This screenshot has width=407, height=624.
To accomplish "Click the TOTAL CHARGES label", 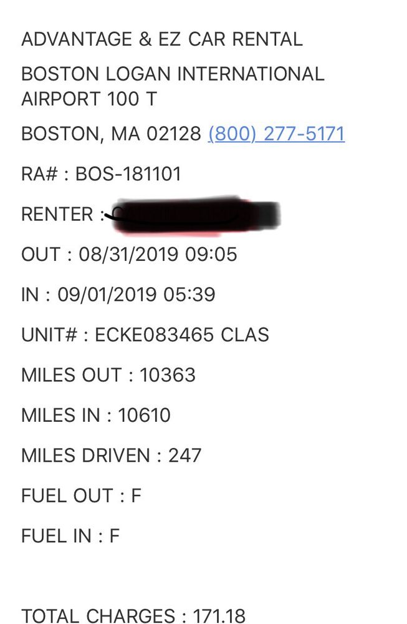I will point(98,617).
